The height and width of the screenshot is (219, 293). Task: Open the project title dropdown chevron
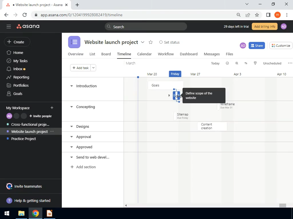pyautogui.click(x=142, y=42)
